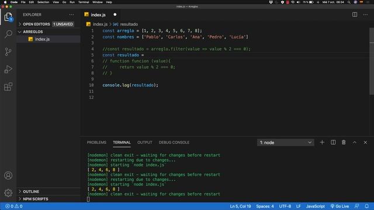Open the View menu
The image size is (374, 210).
click(x=56, y=2)
